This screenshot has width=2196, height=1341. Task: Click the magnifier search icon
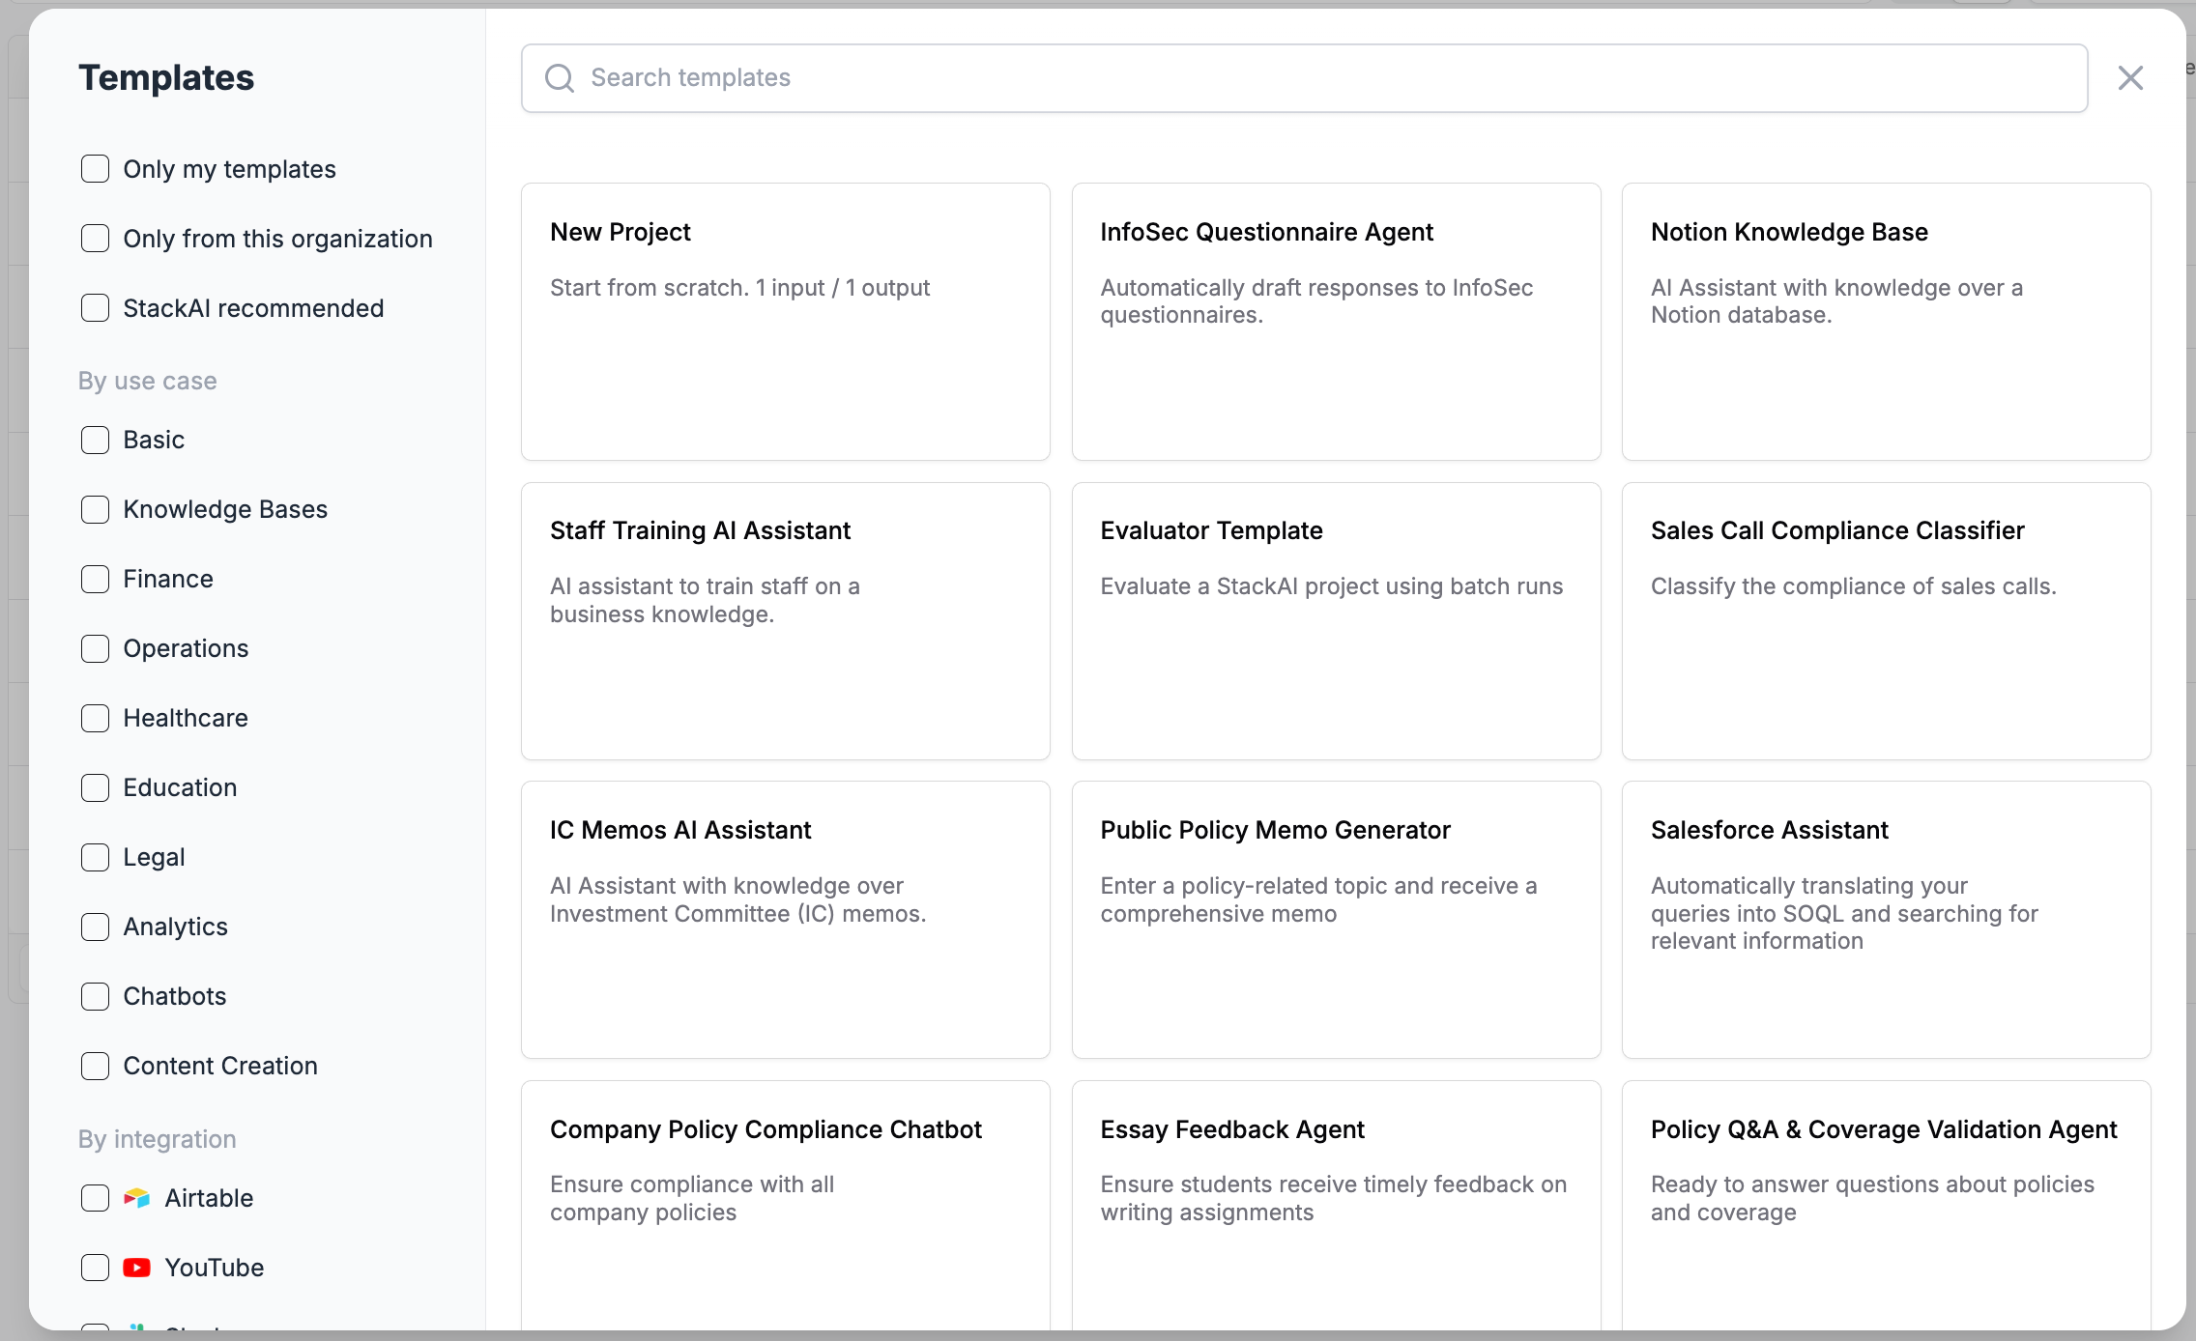pos(560,78)
